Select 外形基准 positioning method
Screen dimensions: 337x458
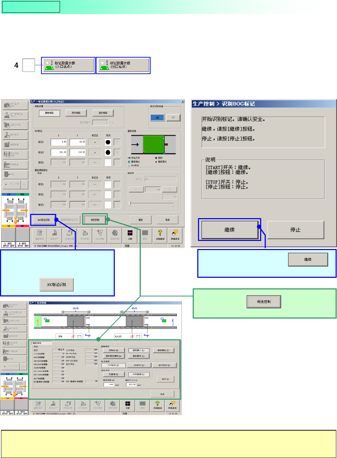pyautogui.click(x=139, y=374)
